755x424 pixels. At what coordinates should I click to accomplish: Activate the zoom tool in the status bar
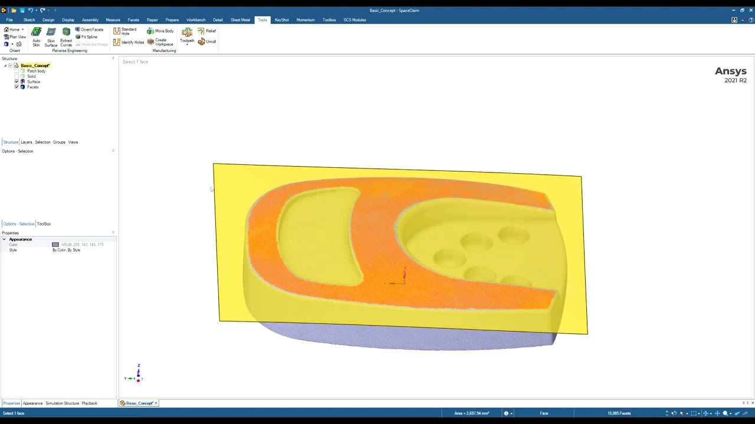coord(726,413)
